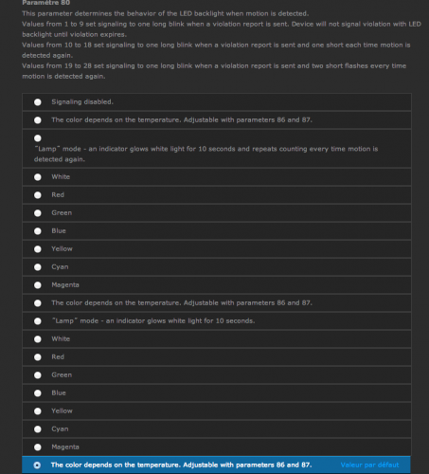
Task: Pick the first Yellow radio option
Action: click(38, 249)
